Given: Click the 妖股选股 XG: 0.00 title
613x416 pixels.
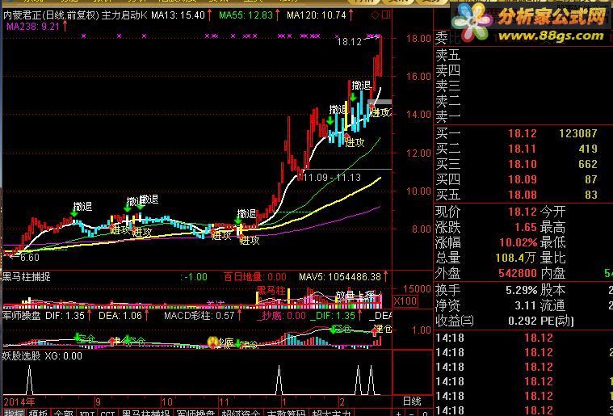Looking at the screenshot, I should click(x=42, y=356).
